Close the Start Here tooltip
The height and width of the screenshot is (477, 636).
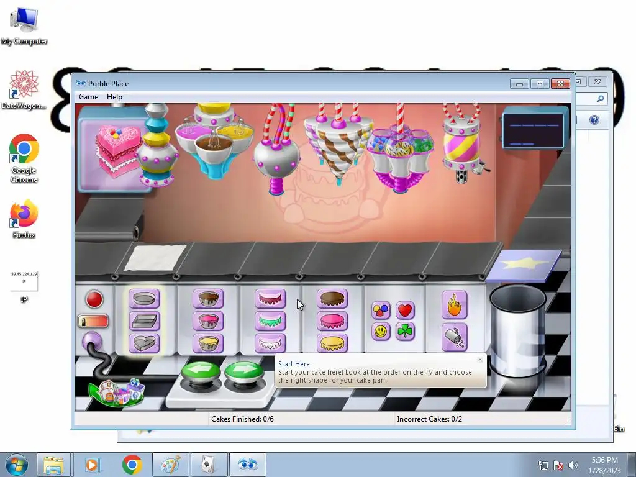[x=480, y=360]
